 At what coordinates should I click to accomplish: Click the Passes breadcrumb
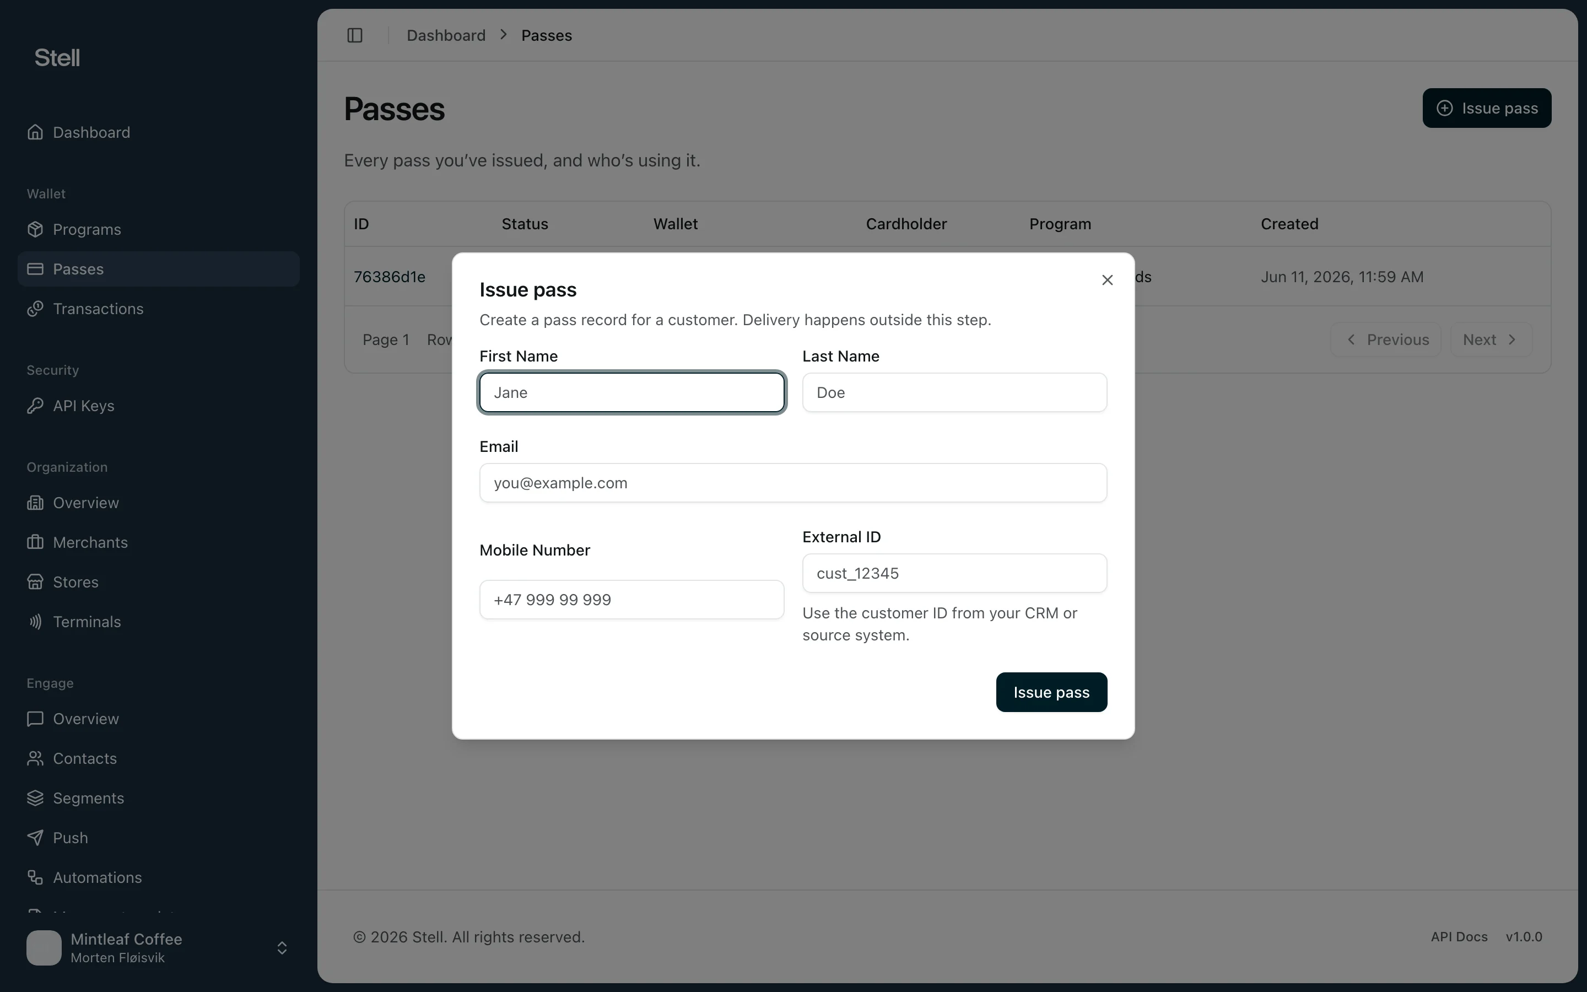[546, 35]
